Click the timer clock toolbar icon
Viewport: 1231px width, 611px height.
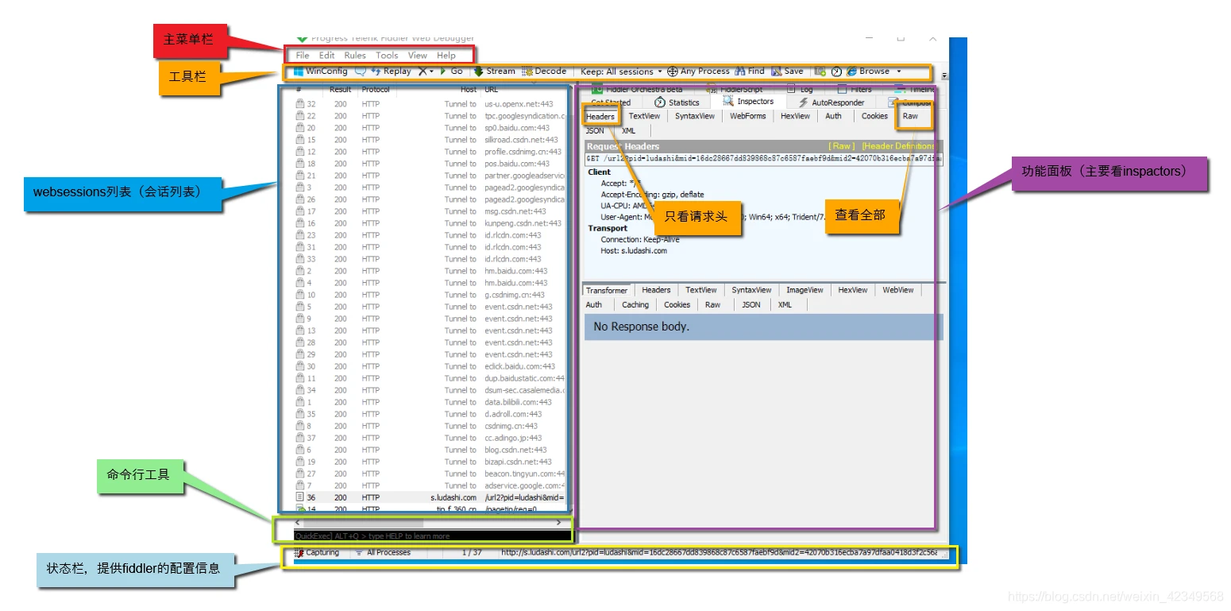point(836,72)
